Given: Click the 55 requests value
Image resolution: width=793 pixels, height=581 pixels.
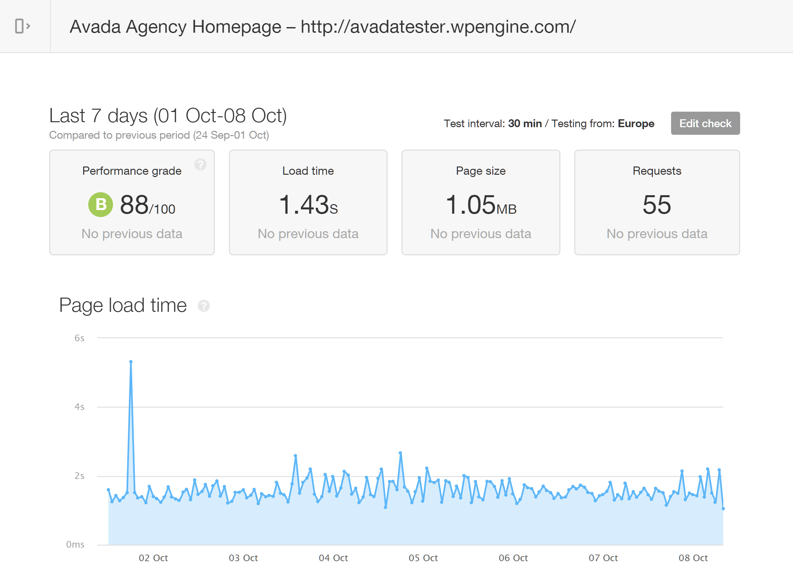Looking at the screenshot, I should [x=657, y=205].
